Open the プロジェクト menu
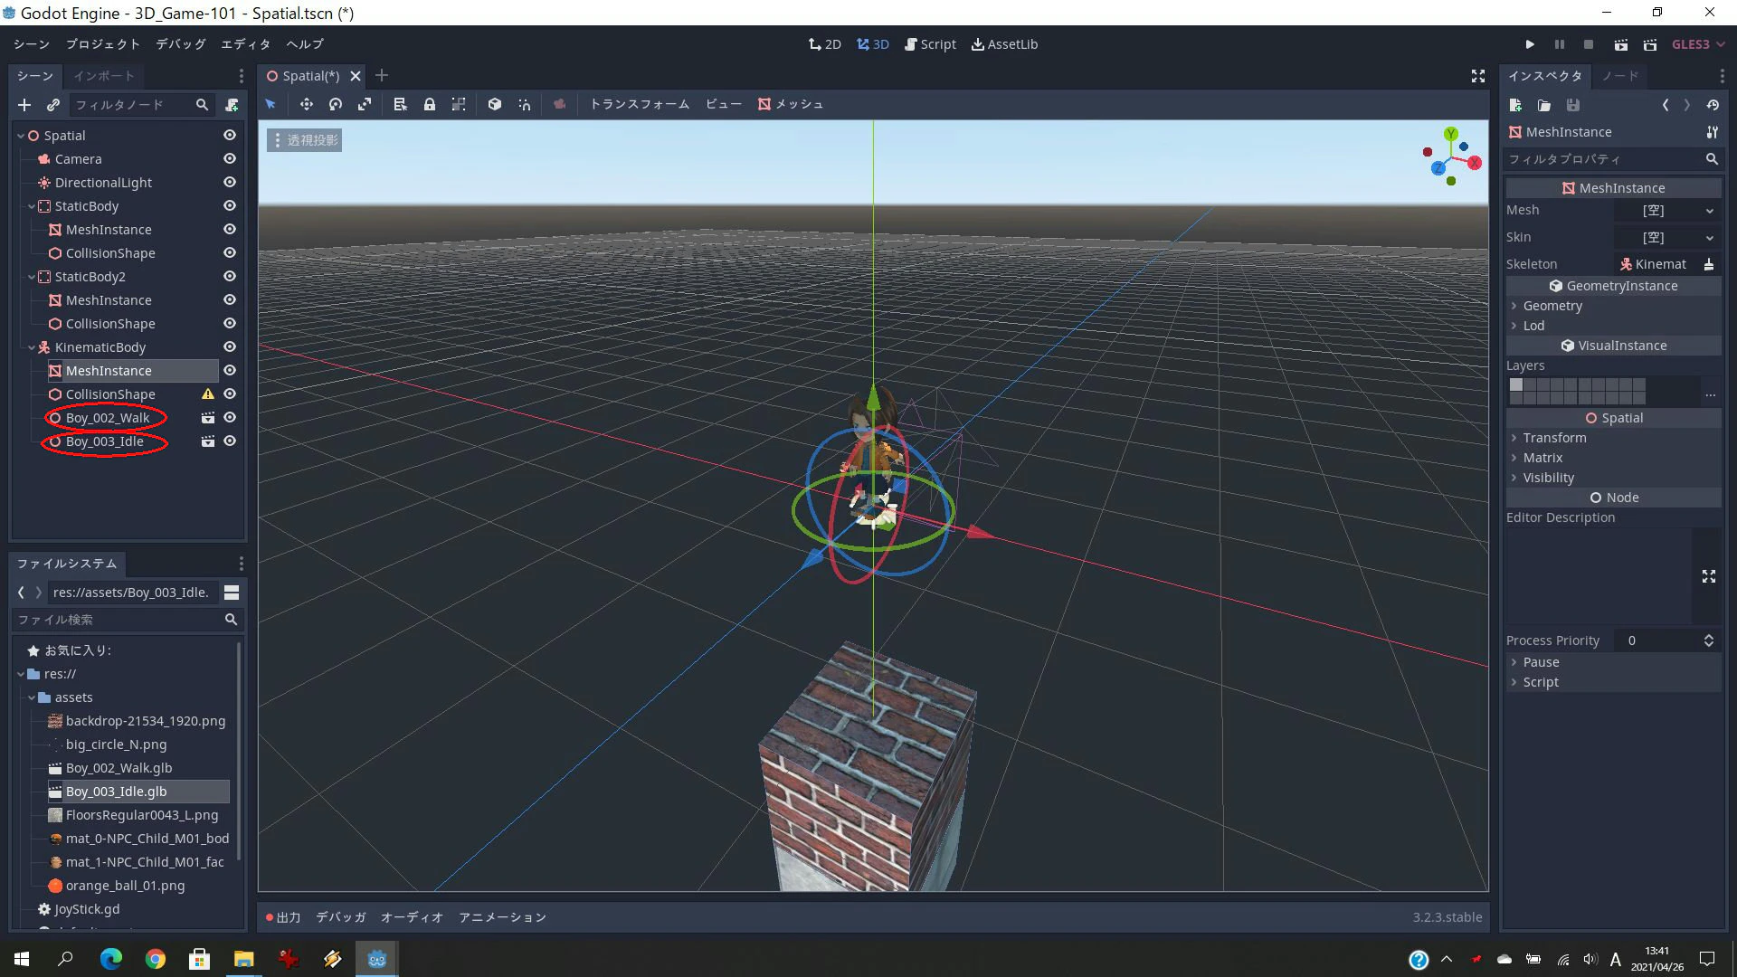1737x977 pixels. (103, 44)
